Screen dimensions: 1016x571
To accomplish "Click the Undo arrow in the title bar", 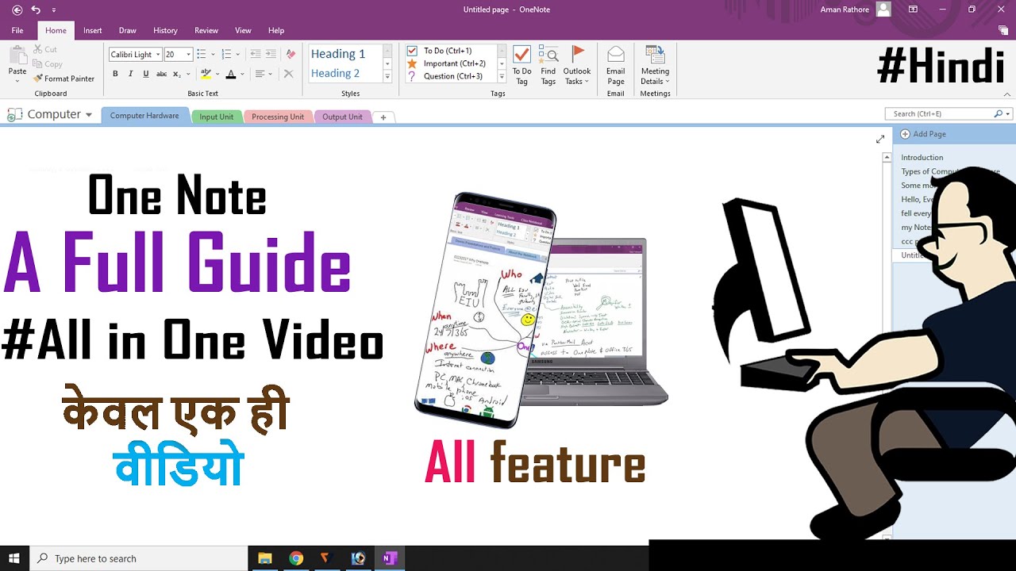I will point(36,10).
